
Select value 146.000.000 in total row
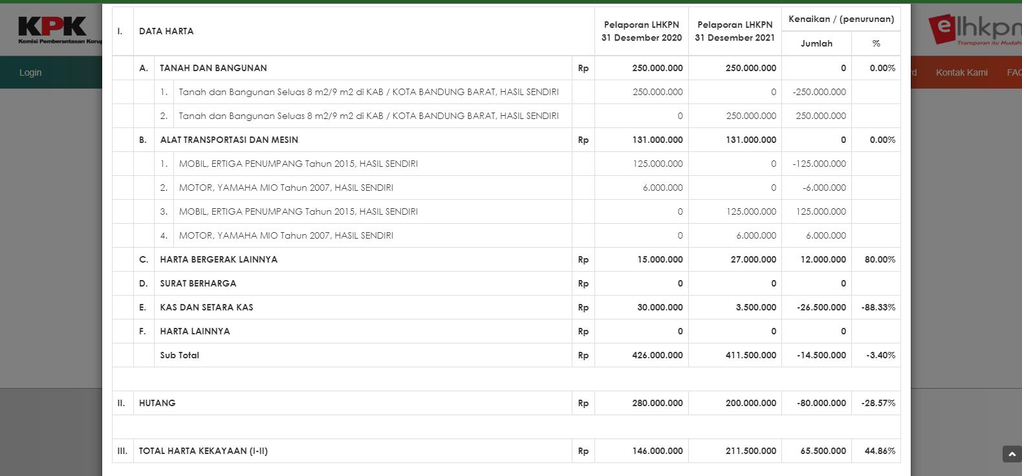point(657,451)
